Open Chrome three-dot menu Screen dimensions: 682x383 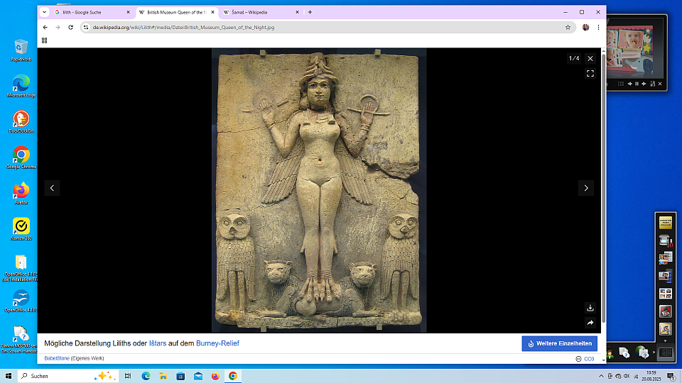[x=598, y=28]
